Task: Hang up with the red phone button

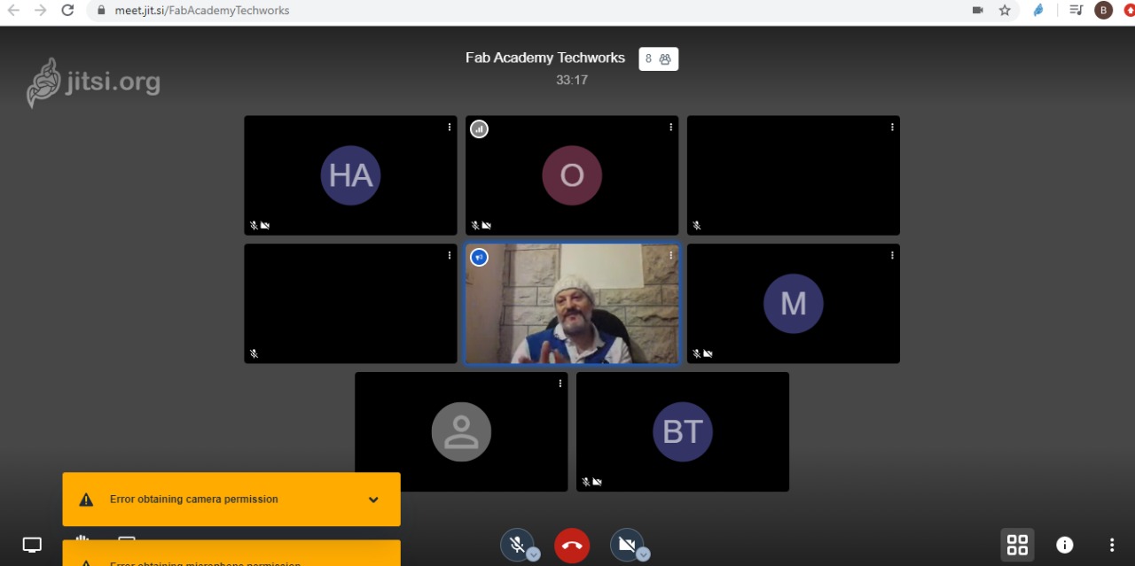Action: [x=572, y=545]
